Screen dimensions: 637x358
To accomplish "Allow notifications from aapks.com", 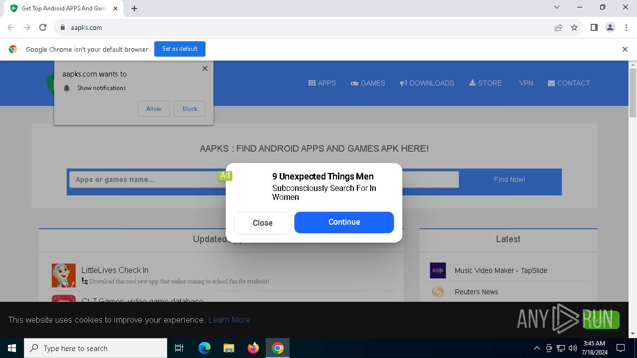I will coord(154,109).
